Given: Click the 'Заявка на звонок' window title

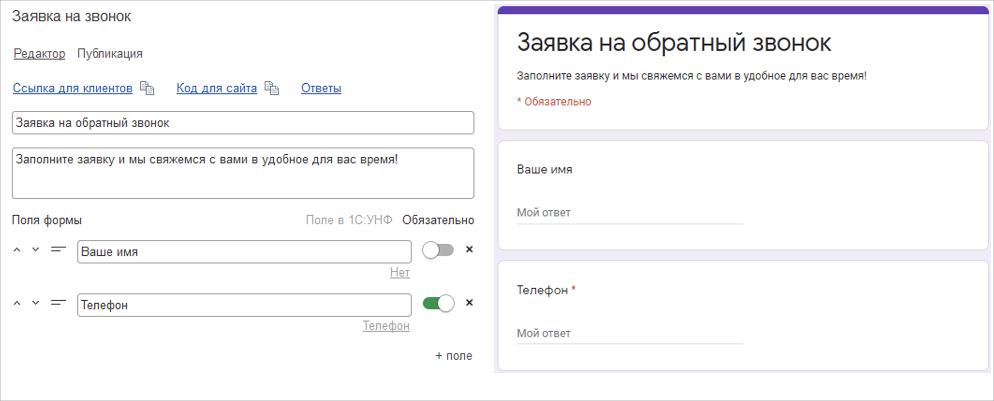Looking at the screenshot, I should 72,16.
